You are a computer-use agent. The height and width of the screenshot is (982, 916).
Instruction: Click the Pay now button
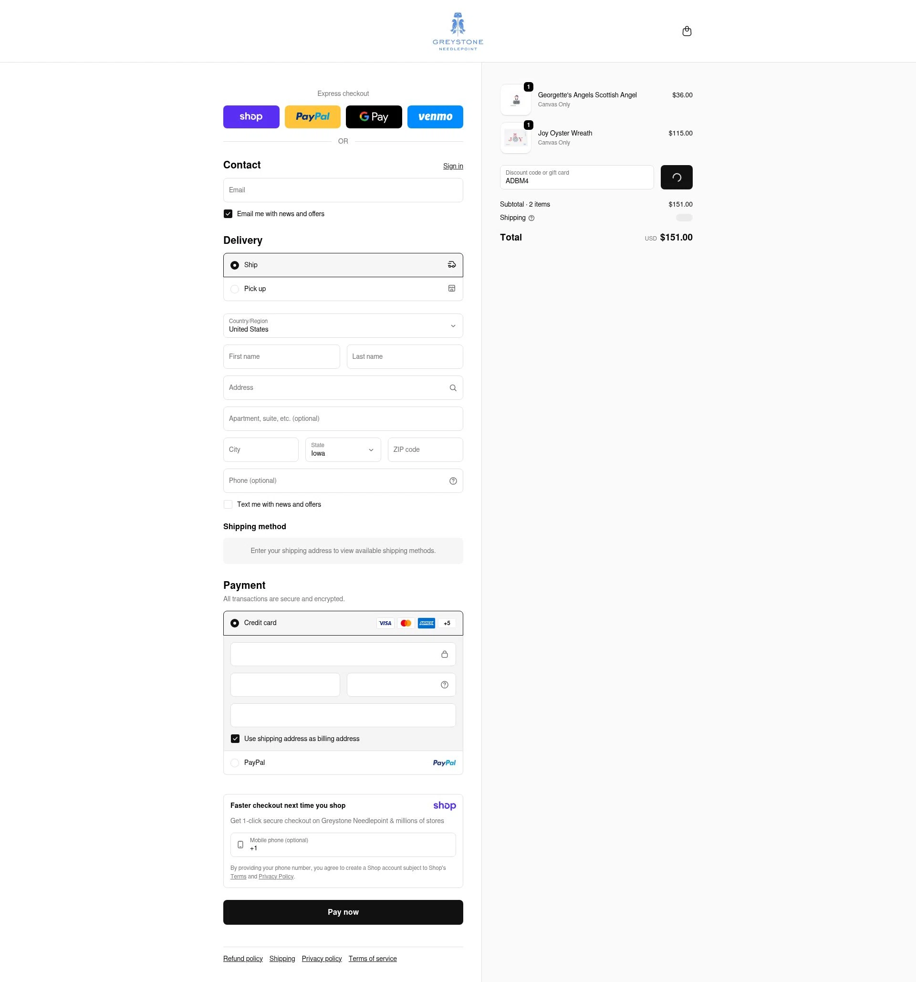pos(343,912)
